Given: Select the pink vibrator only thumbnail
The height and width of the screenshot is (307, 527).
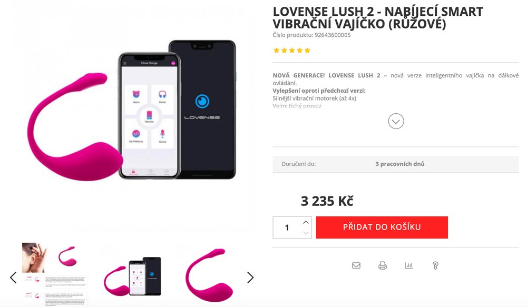Looking at the screenshot, I should click(x=209, y=275).
